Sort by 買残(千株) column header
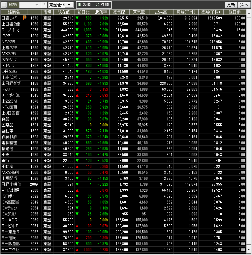The height and width of the screenshot is (255, 252). pos(186,12)
